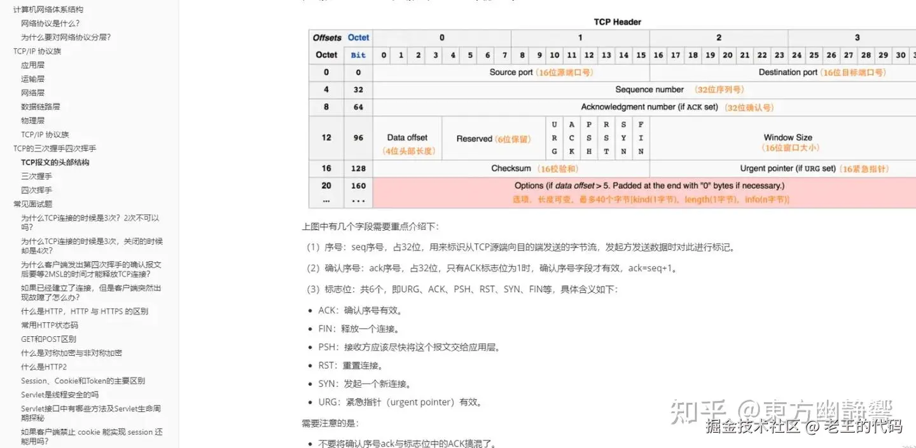The image size is (916, 448).
Task: Navigate to the 网络层 outline entry
Action: [x=32, y=93]
